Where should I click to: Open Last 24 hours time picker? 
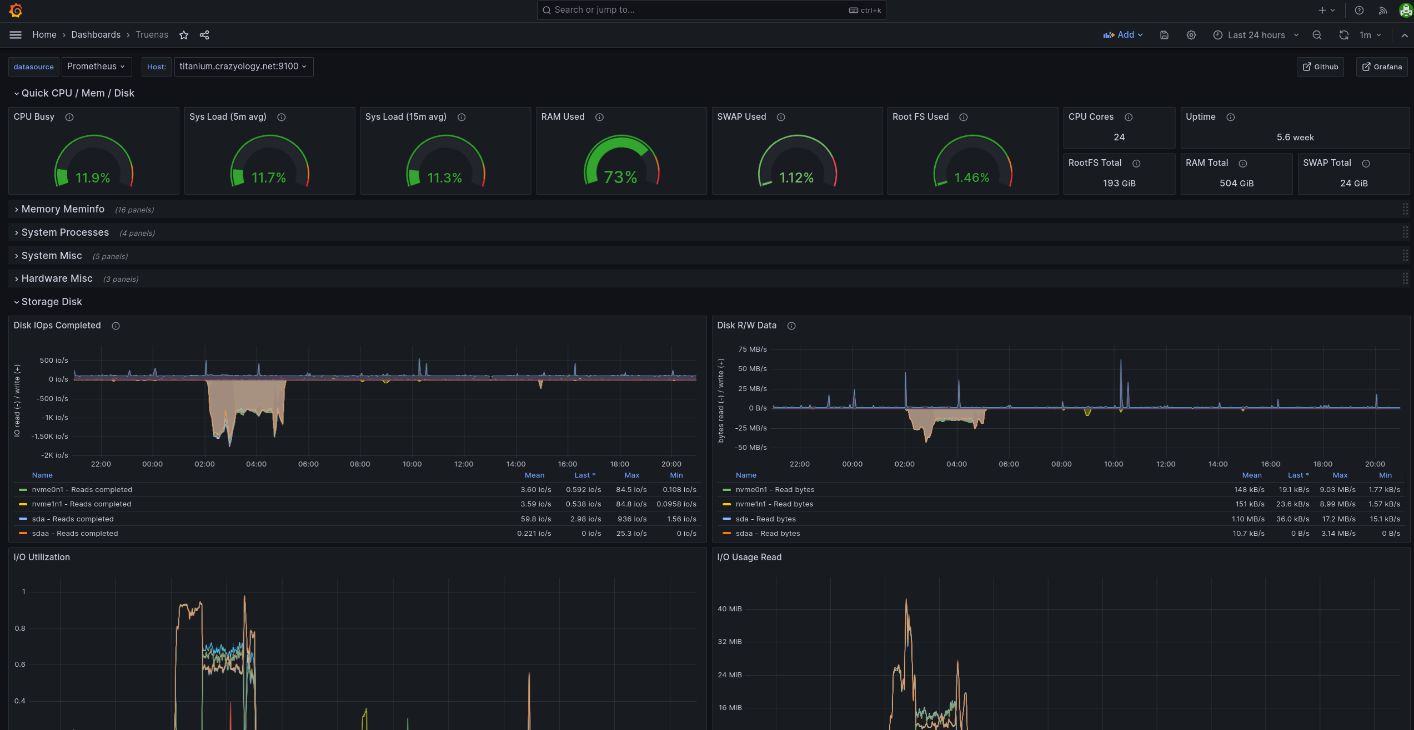(1256, 35)
